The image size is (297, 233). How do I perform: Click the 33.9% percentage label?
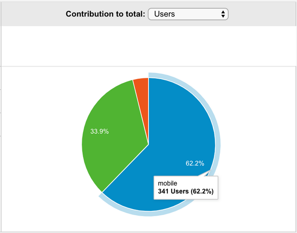[x=99, y=132]
